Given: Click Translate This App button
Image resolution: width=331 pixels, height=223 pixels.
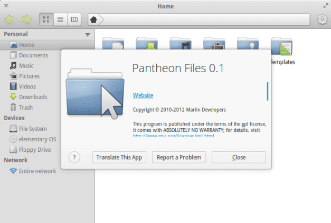Looking at the screenshot, I should point(119,157).
